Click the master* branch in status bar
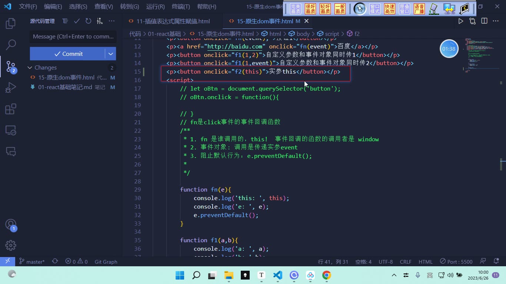This screenshot has height=284, width=506. [x=32, y=261]
